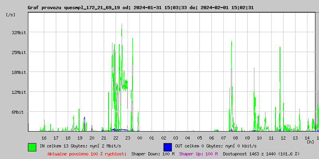Screen dimensions: 319x159
Task: Click the '[h]' hour unit label
Action: click(x=310, y=142)
